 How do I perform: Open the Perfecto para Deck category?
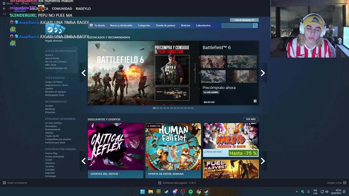pos(55,143)
